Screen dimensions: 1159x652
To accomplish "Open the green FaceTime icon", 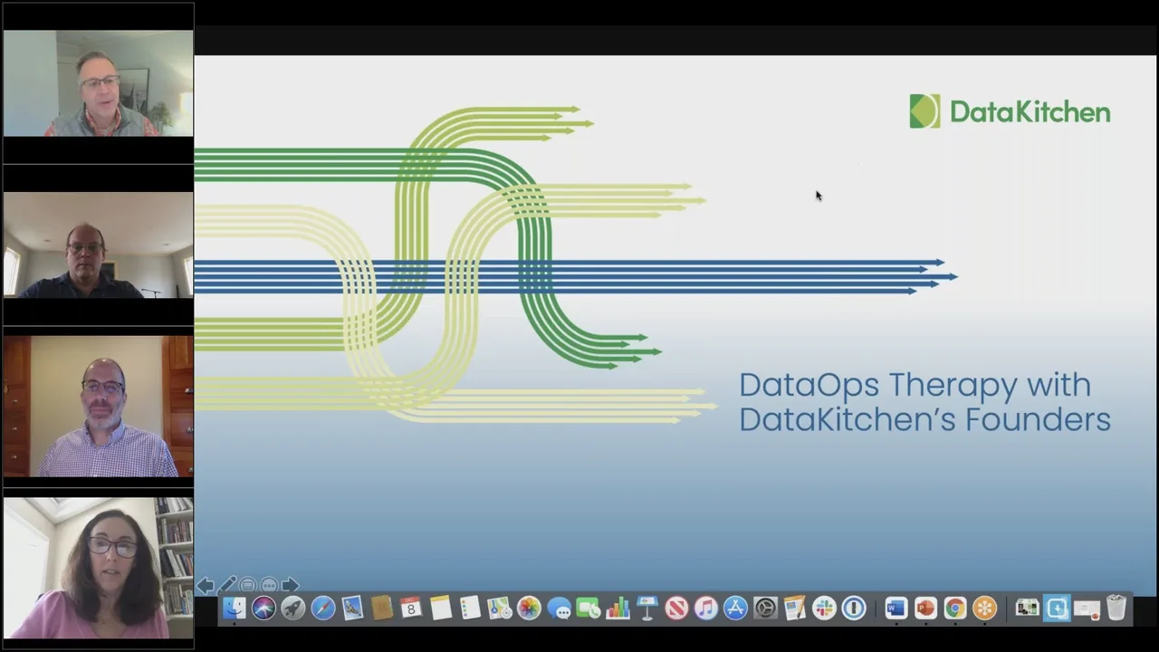I will coord(589,609).
